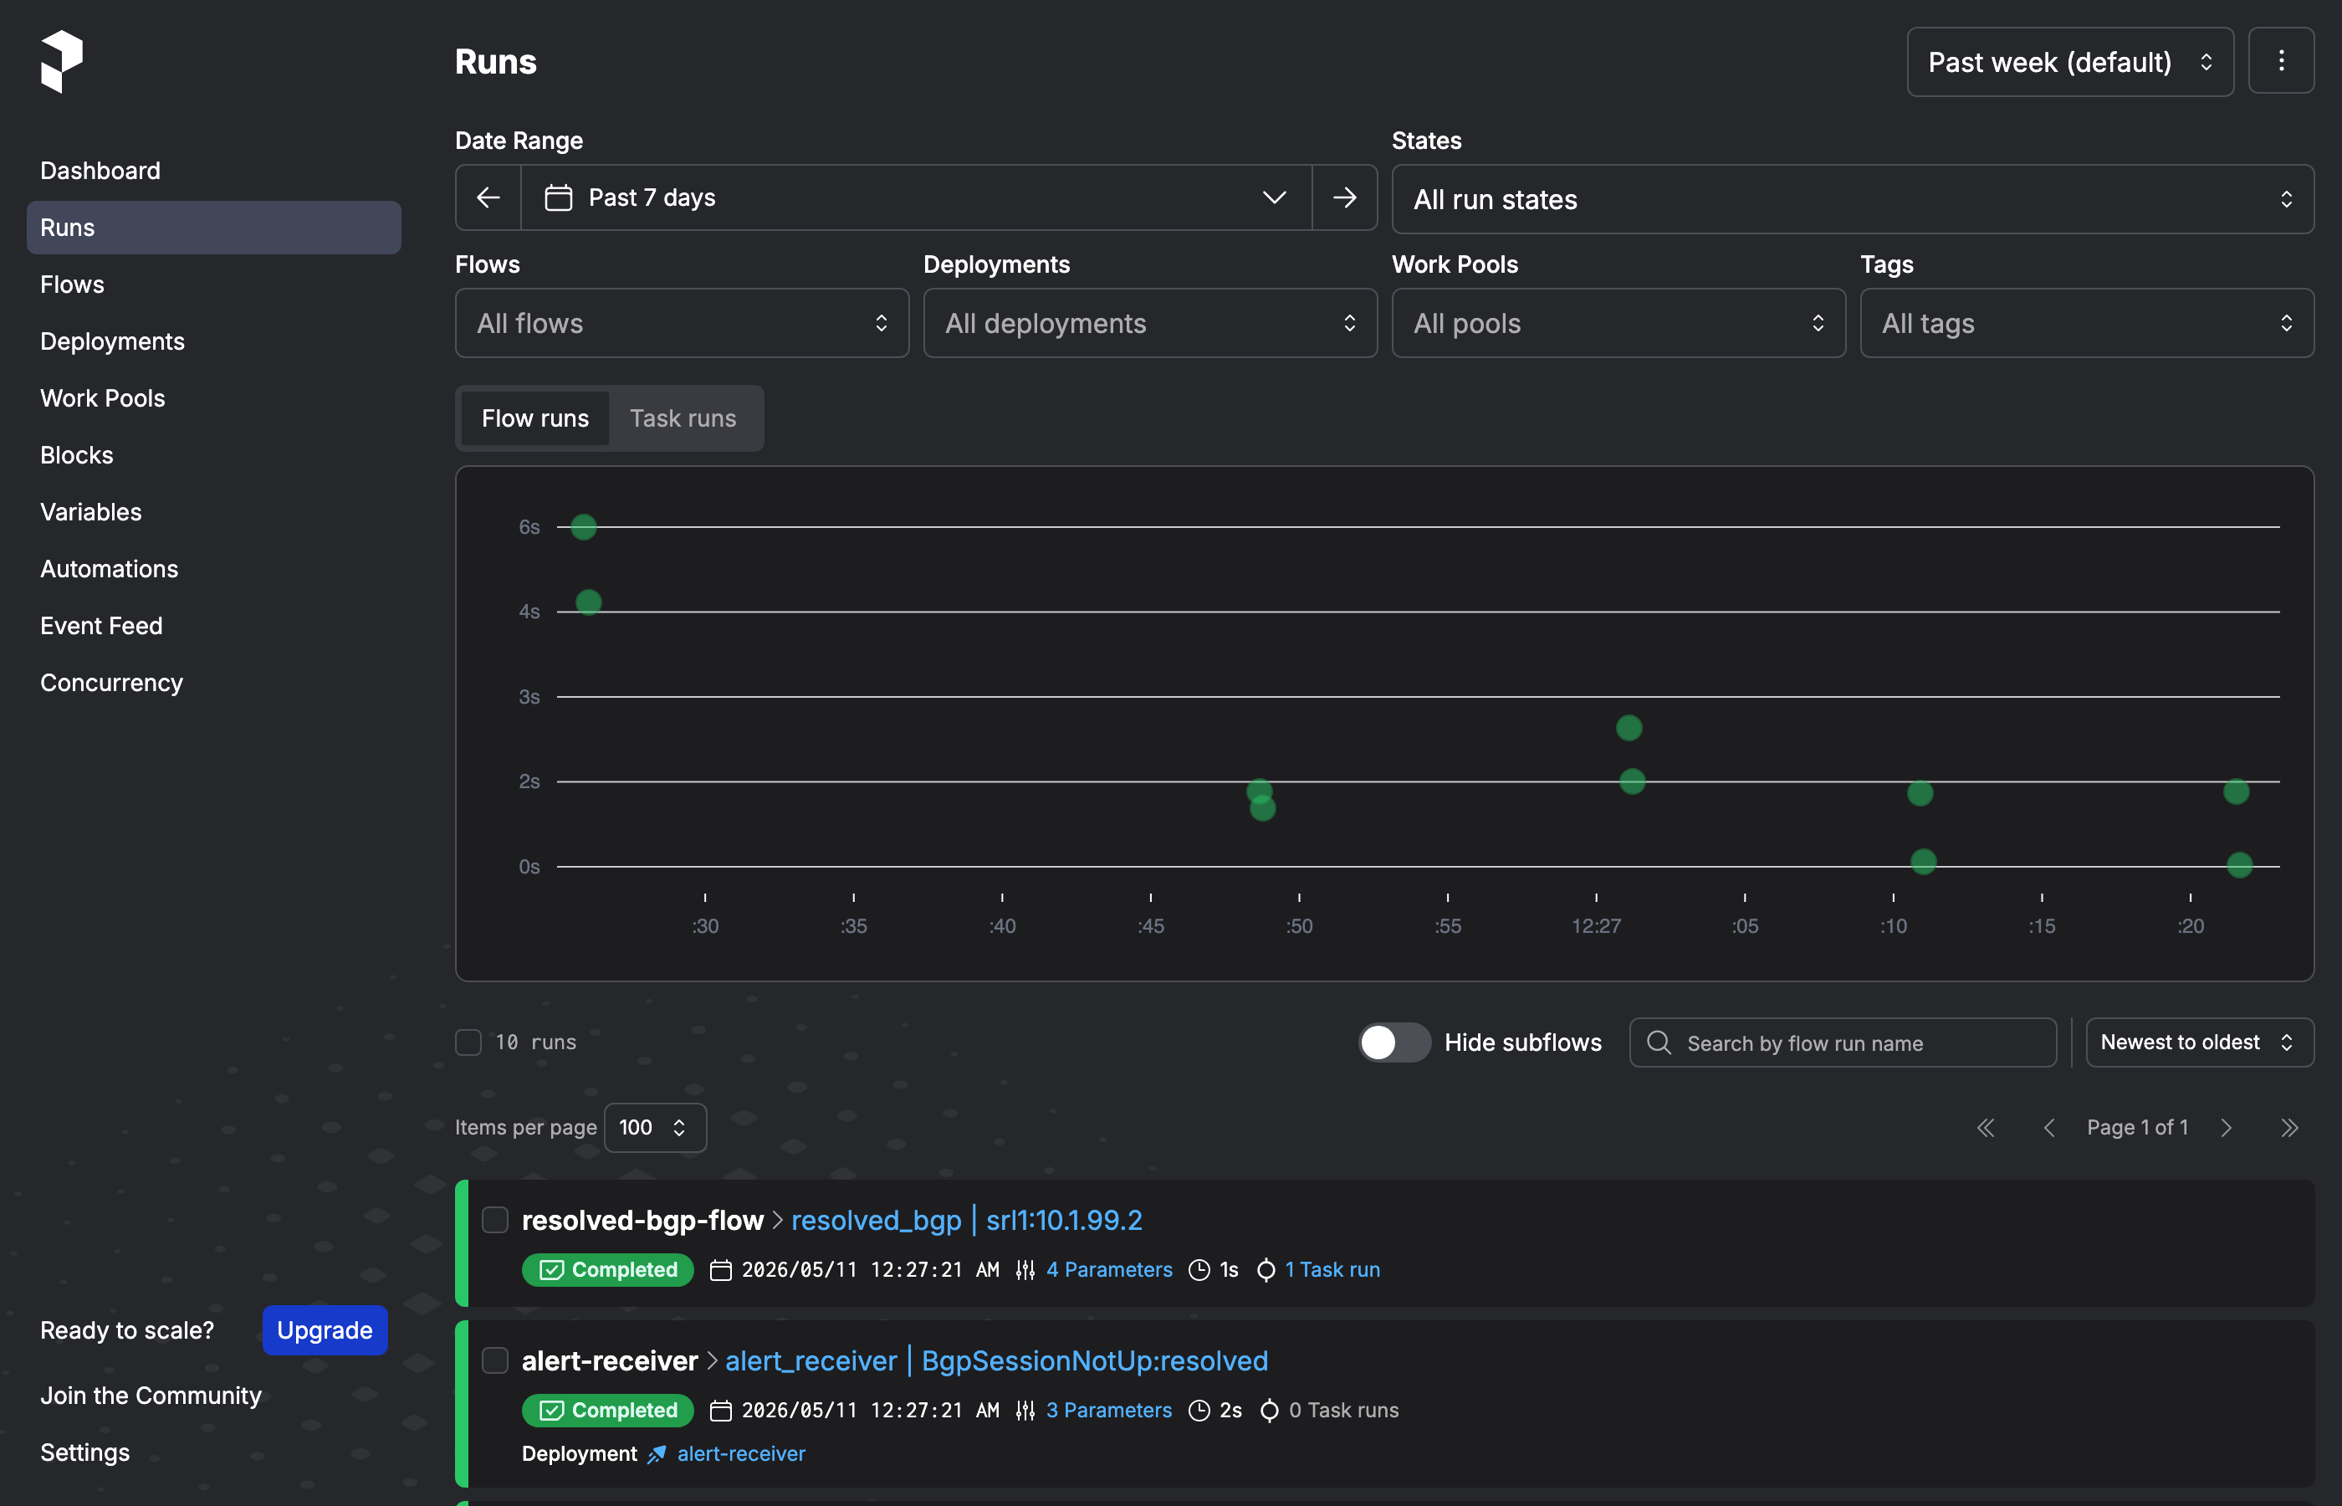Open the All run states dropdown

[1853, 199]
